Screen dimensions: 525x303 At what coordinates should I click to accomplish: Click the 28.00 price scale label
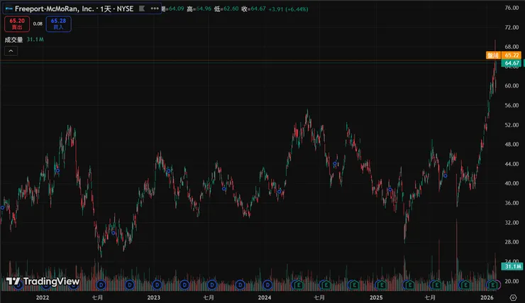coord(512,242)
